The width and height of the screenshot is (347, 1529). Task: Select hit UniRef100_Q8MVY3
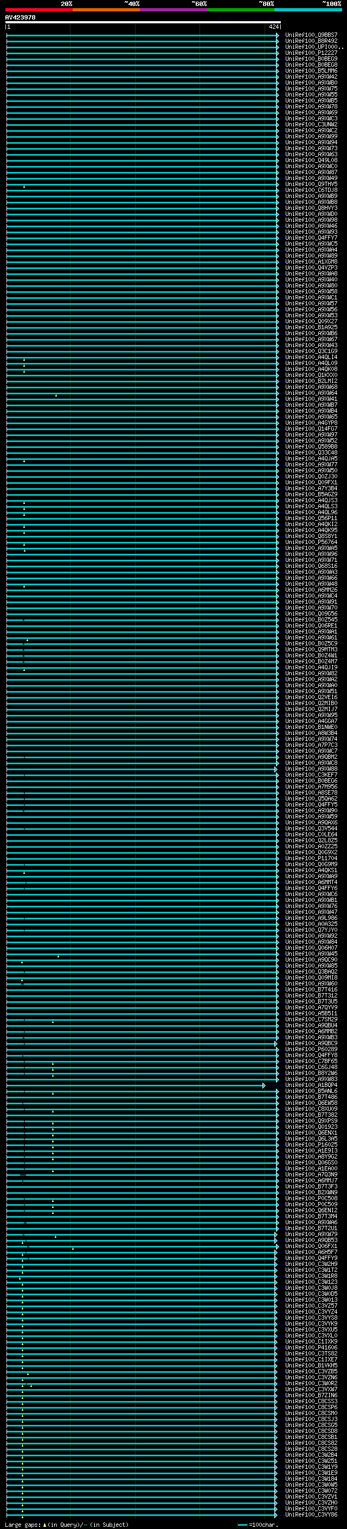tap(311, 208)
